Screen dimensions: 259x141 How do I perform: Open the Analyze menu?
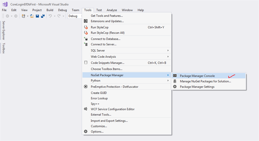pyautogui.click(x=112, y=10)
